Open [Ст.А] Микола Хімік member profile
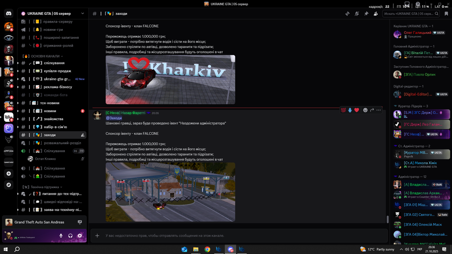The height and width of the screenshot is (254, 452). click(x=422, y=164)
